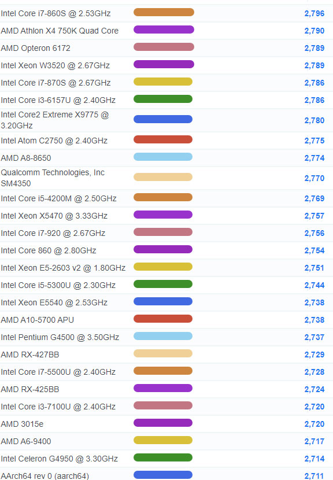
Task: Click yellow bar for AMD A6-9400
Action: click(x=163, y=440)
